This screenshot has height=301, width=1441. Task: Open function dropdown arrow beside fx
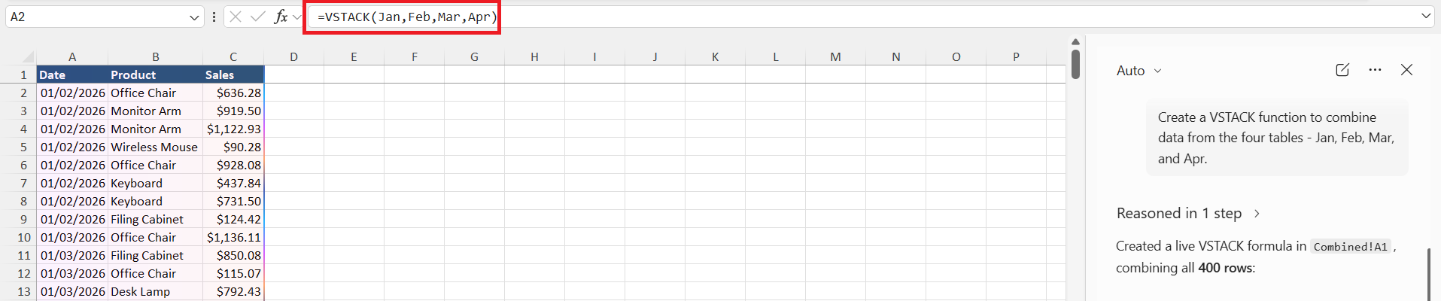pos(297,17)
